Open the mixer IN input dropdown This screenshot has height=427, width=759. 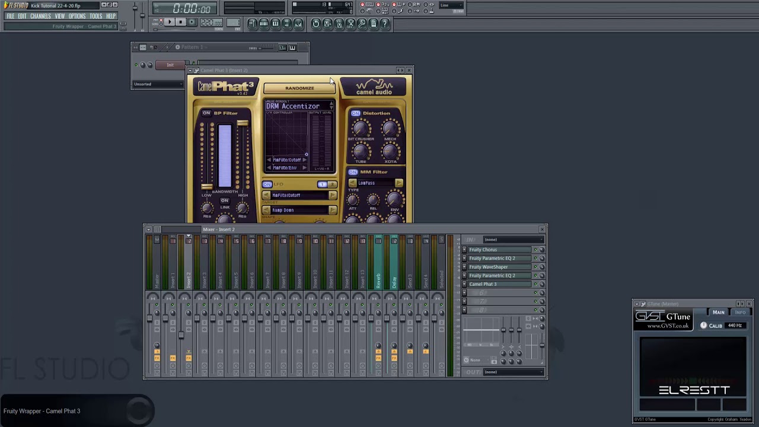point(514,240)
